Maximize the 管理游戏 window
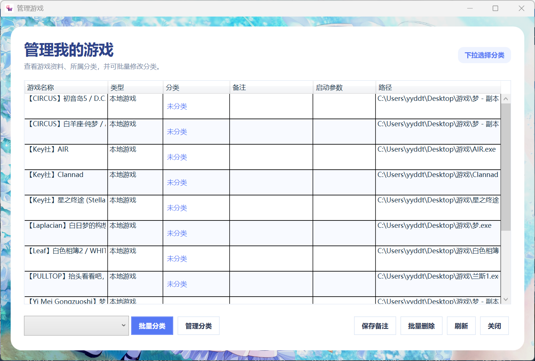 [x=496, y=8]
